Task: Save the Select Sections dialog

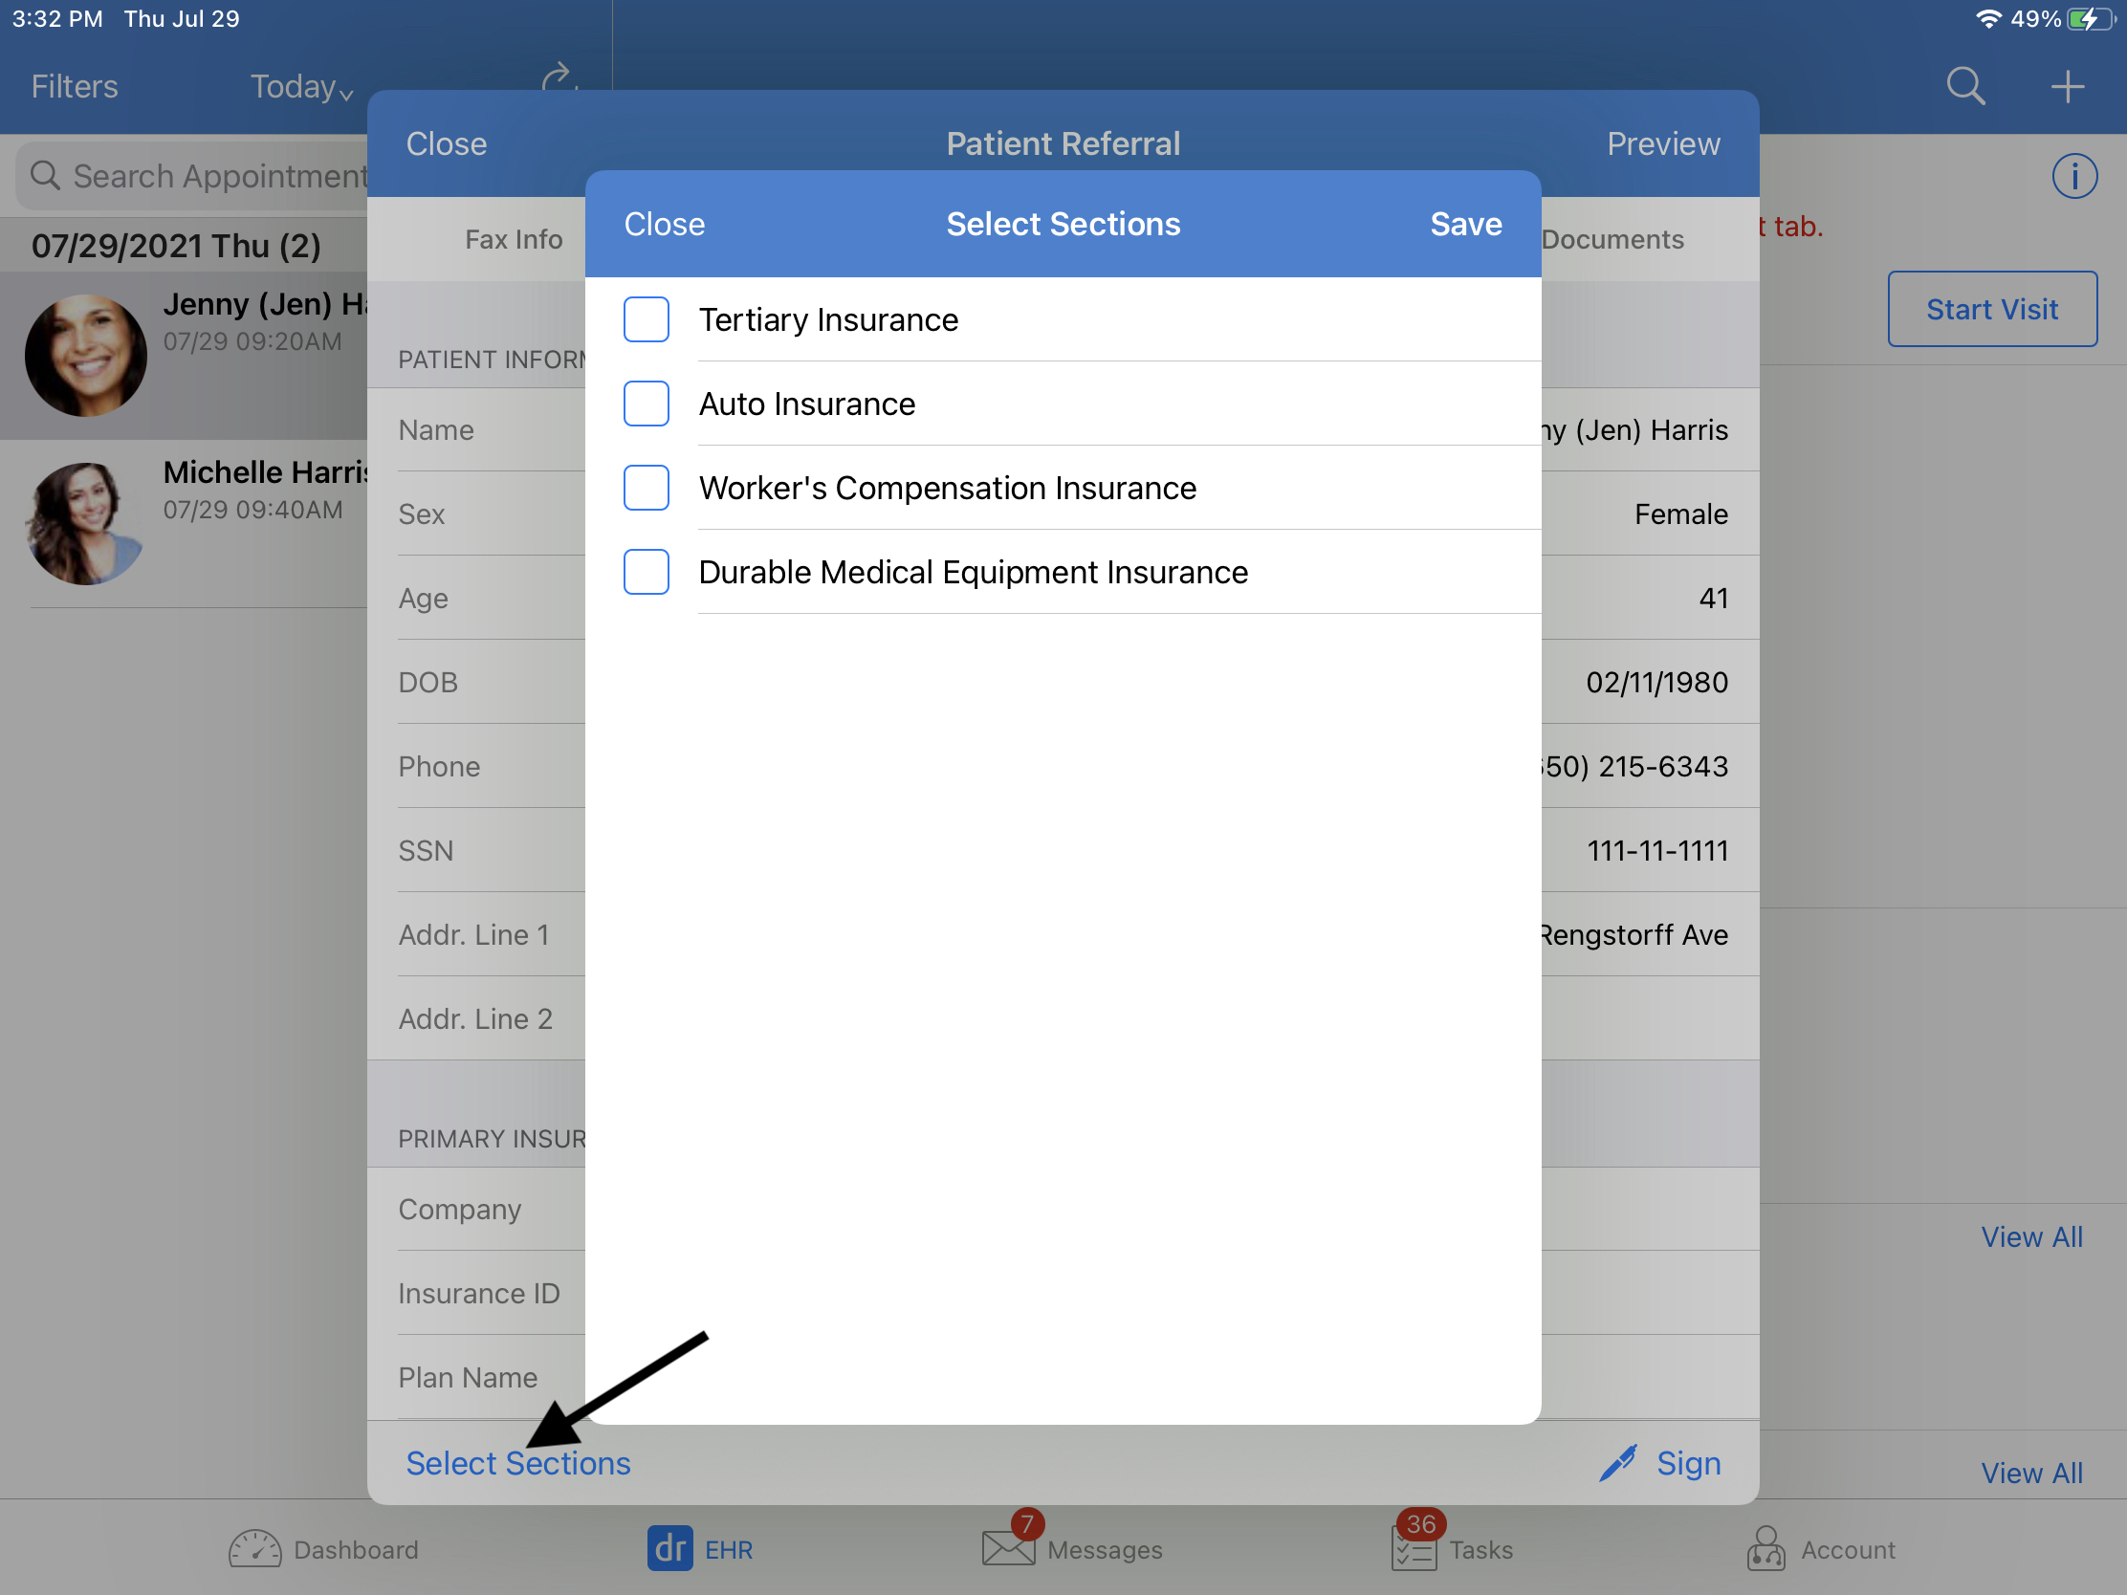Action: (1465, 224)
